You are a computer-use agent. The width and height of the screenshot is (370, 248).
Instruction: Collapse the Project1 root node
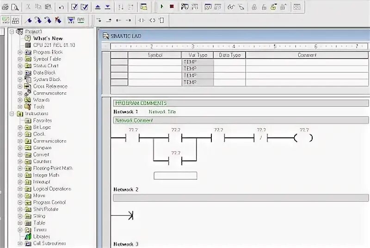[x=12, y=31]
